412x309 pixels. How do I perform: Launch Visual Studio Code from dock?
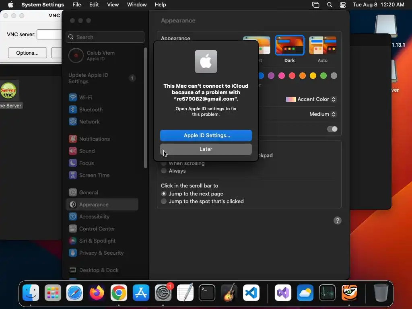(251, 293)
